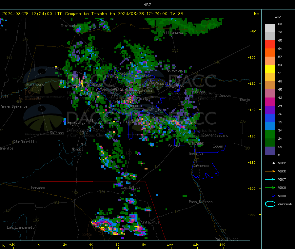Click the Agua_Toro map label
Viewport: 295px width, 249px height.
pos(35,84)
